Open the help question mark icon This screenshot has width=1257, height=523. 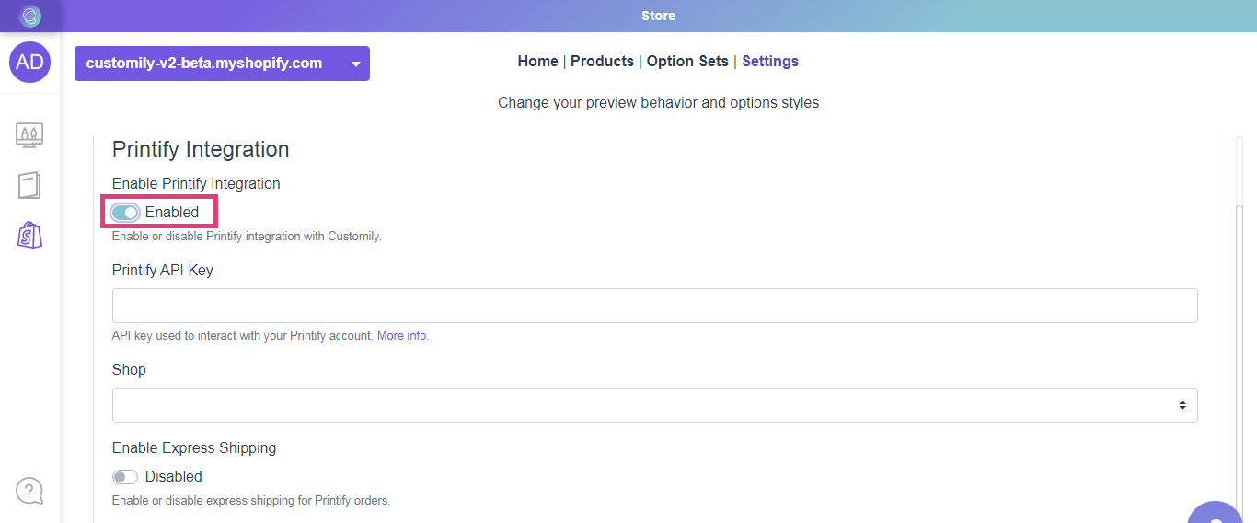29,490
